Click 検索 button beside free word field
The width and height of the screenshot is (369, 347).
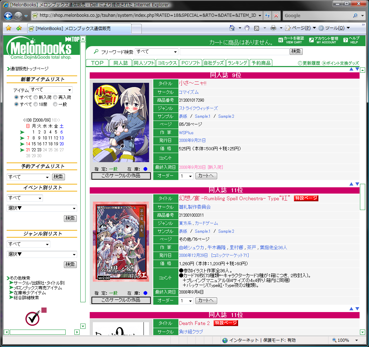(x=296, y=51)
